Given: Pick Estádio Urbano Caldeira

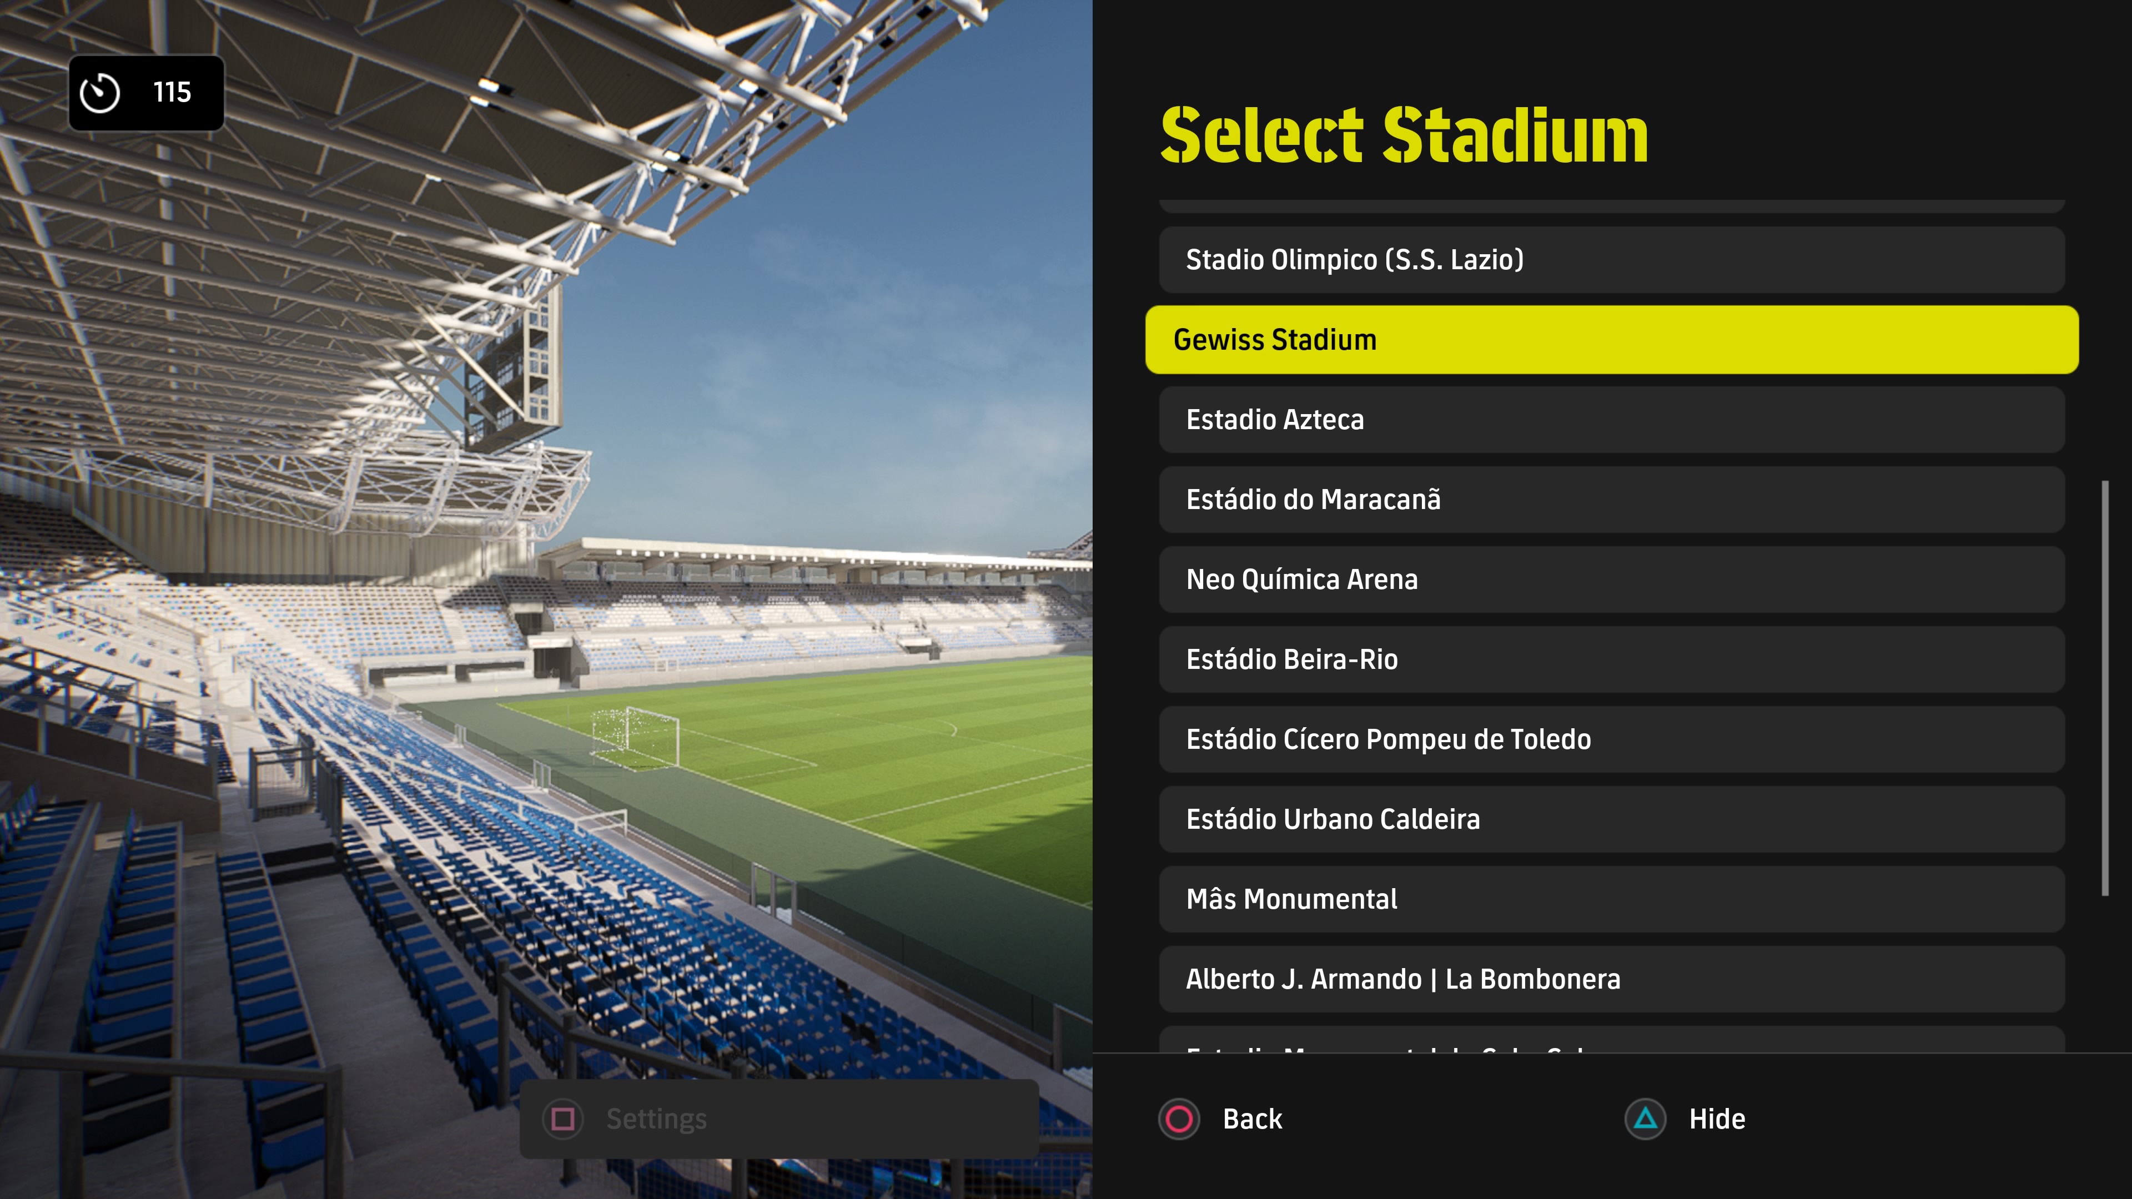Looking at the screenshot, I should pos(1611,819).
